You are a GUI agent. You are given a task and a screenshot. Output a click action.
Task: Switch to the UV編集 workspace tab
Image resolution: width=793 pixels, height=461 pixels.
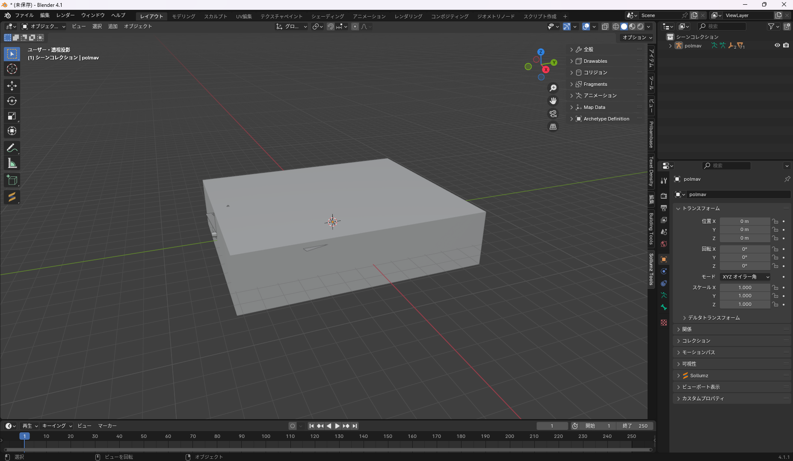[x=244, y=16]
